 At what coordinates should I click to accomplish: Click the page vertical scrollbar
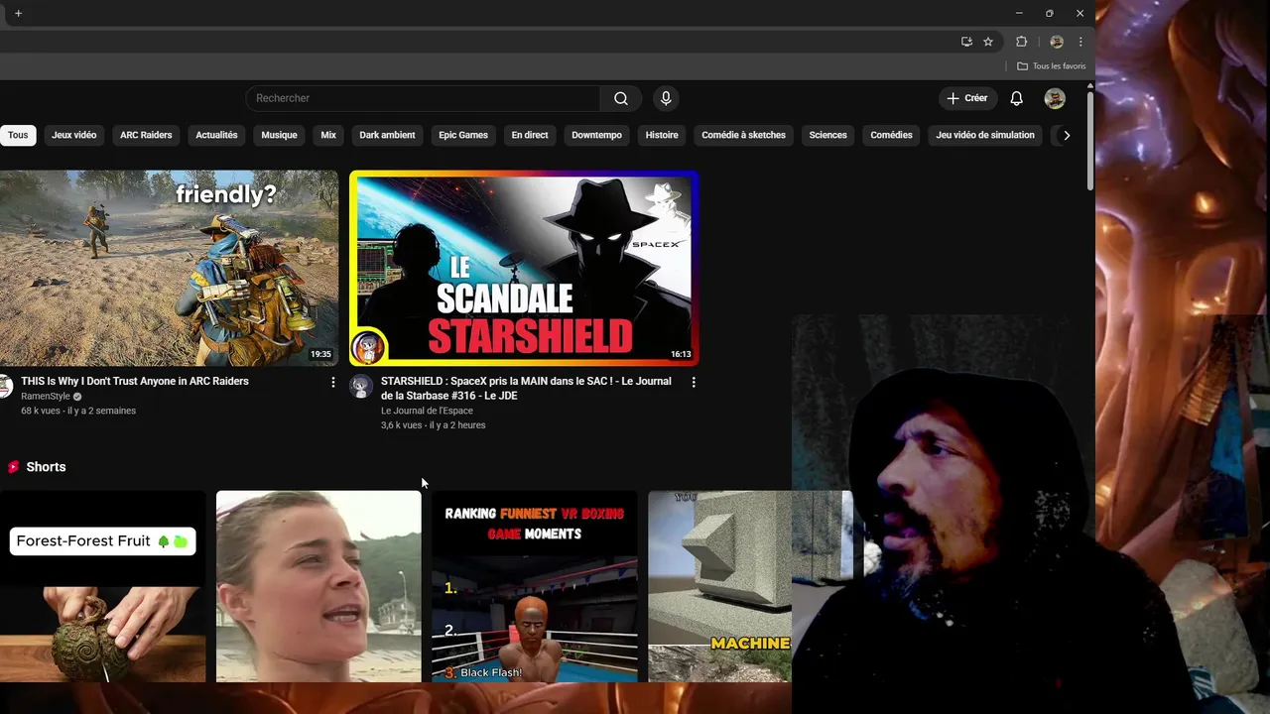[x=1090, y=142]
